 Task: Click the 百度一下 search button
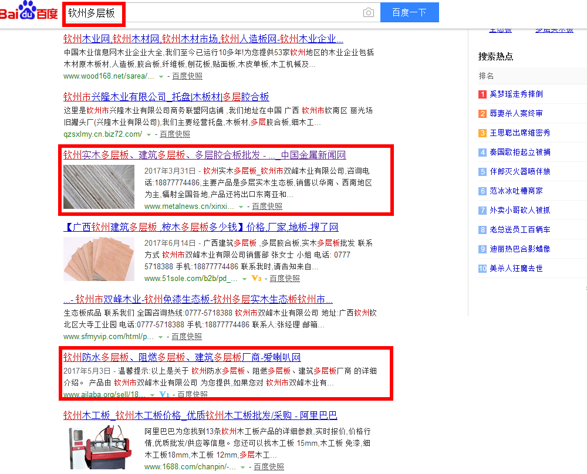coord(410,12)
